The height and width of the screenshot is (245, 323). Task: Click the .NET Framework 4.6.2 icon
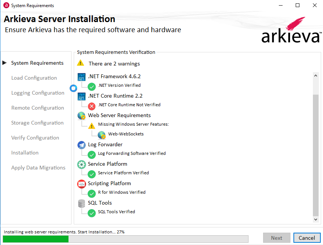click(82, 77)
